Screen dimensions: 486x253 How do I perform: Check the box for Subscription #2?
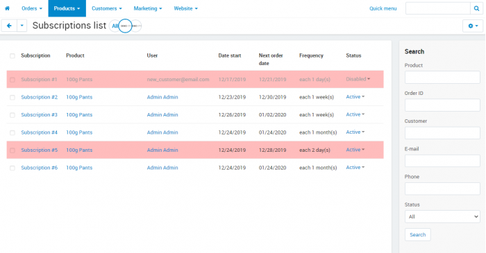click(12, 98)
